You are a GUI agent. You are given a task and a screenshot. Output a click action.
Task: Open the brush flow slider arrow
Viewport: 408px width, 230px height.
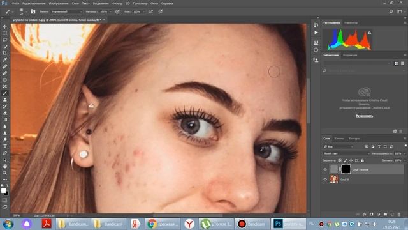point(143,11)
